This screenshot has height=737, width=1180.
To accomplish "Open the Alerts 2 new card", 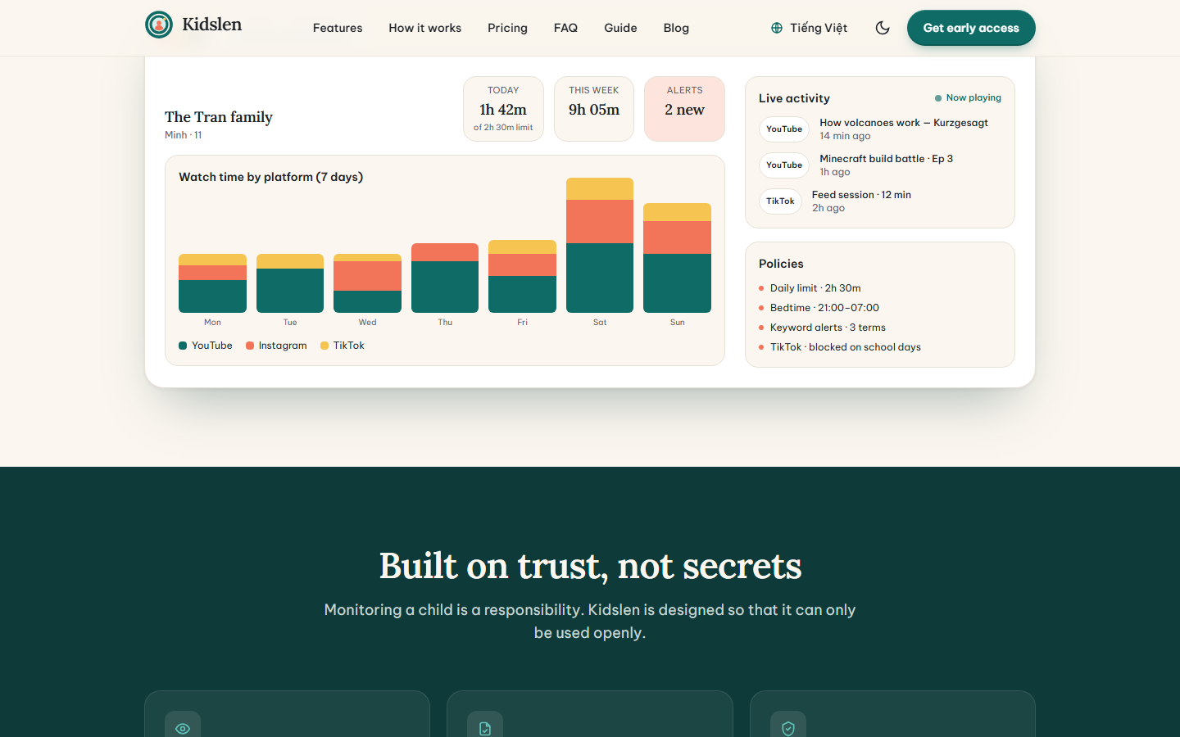I will coord(685,109).
